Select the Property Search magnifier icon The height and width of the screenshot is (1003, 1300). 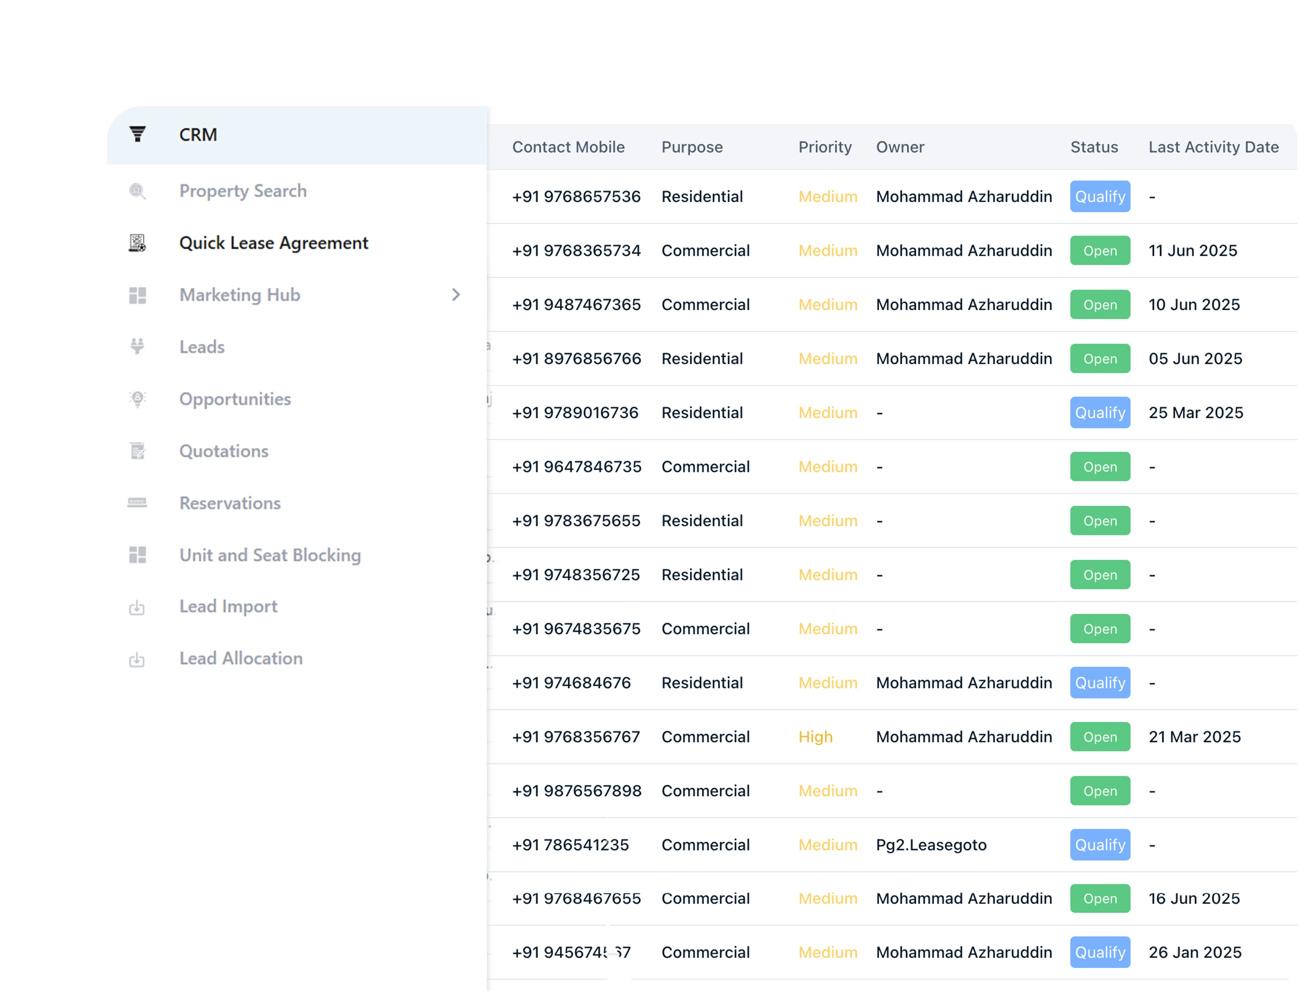[x=137, y=190]
